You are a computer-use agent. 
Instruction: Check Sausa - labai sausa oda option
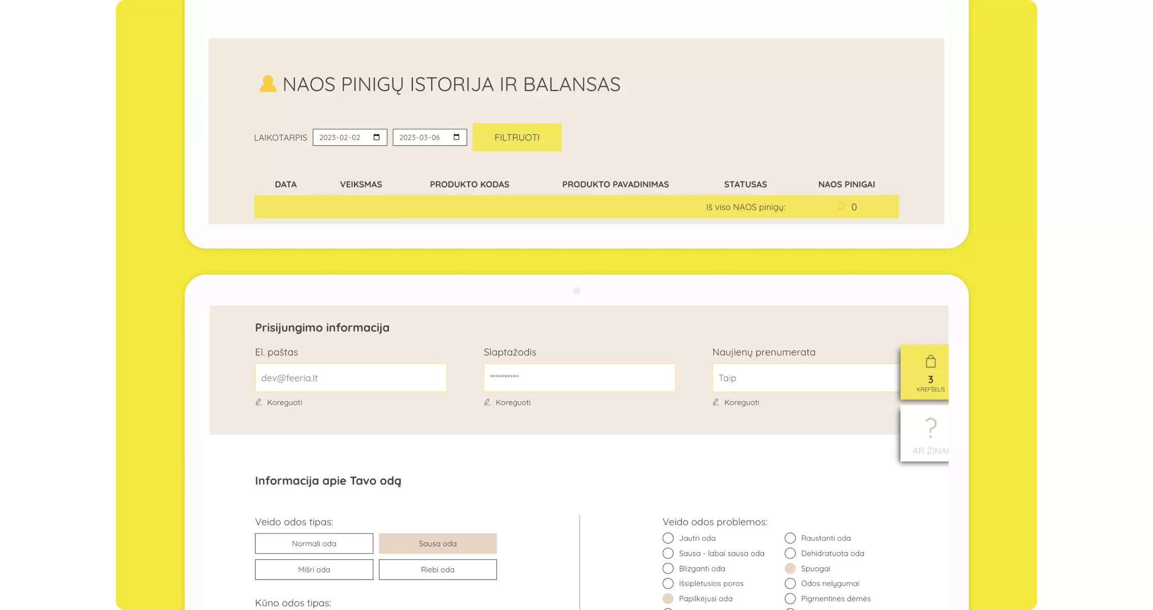pyautogui.click(x=668, y=553)
